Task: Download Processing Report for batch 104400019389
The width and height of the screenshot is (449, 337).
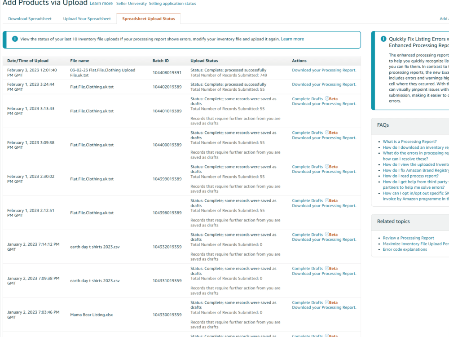Action: coord(324,138)
